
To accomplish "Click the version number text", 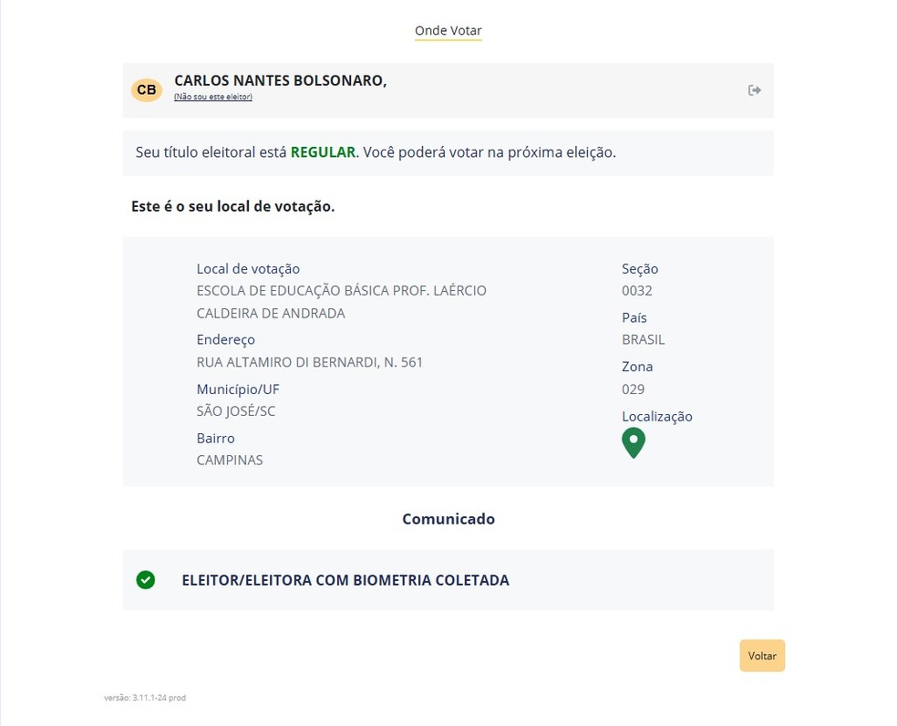I will [145, 698].
